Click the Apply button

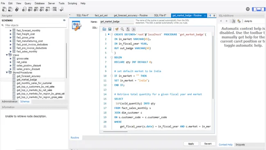pyautogui.click(x=191, y=144)
